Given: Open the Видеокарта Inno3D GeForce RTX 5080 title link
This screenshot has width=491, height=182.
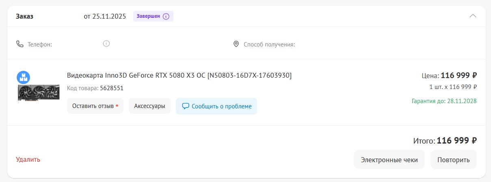Looking at the screenshot, I should [179, 75].
